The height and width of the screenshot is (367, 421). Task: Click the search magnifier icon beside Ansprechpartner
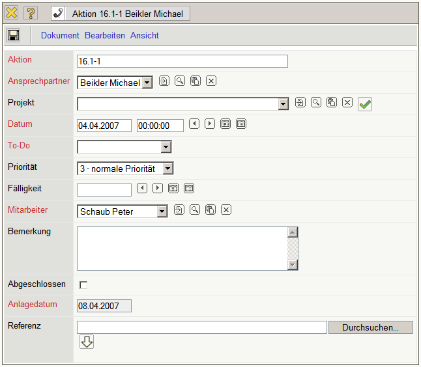[180, 81]
